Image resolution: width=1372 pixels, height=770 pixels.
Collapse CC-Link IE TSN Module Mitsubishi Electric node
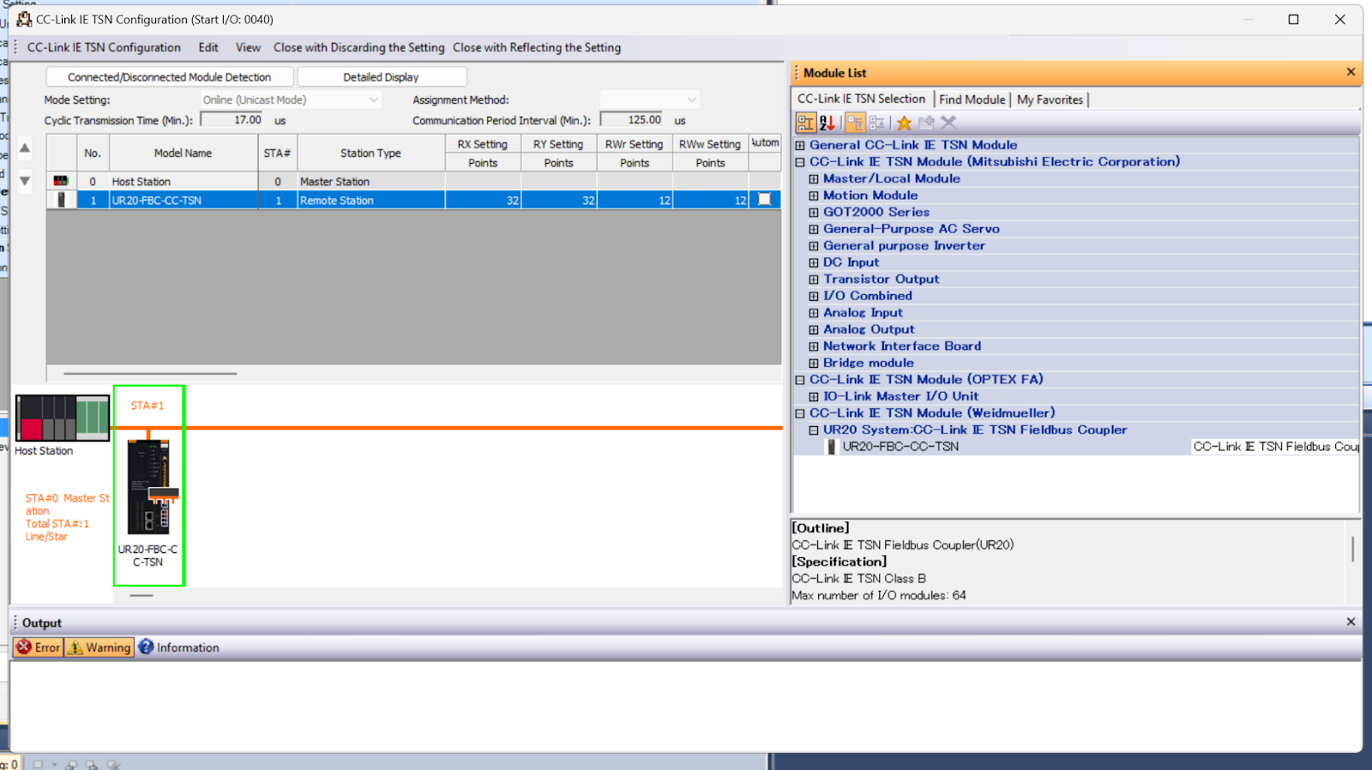pyautogui.click(x=800, y=162)
